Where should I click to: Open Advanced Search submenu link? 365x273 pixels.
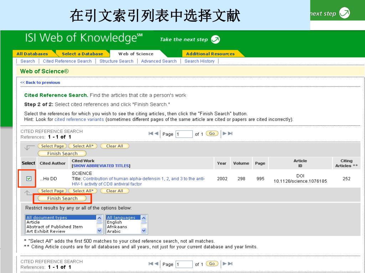[x=159, y=61]
